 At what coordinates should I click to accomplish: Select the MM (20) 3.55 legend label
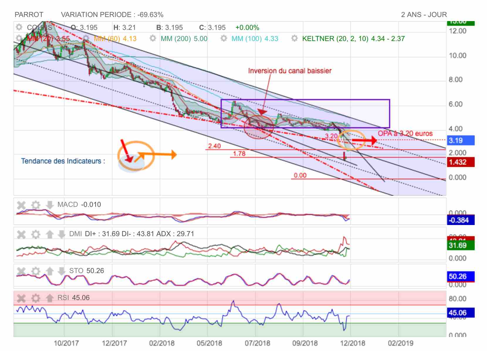coord(48,39)
